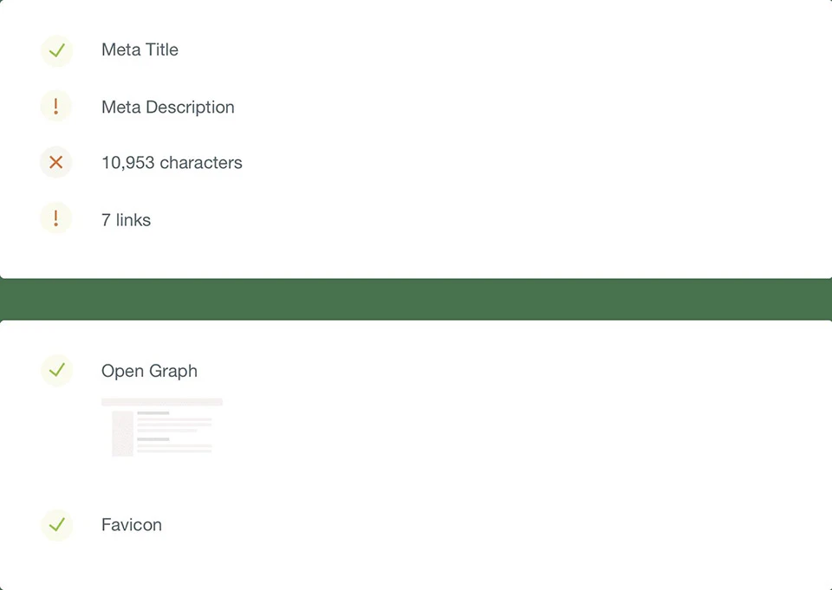Image resolution: width=832 pixels, height=590 pixels.
Task: Click the paragraph lines under the preview's first heading
Action: [x=173, y=425]
